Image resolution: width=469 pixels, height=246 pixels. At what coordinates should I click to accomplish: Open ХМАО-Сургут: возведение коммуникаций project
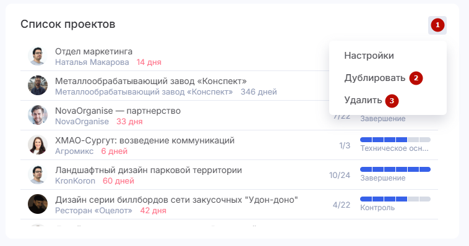coord(145,140)
